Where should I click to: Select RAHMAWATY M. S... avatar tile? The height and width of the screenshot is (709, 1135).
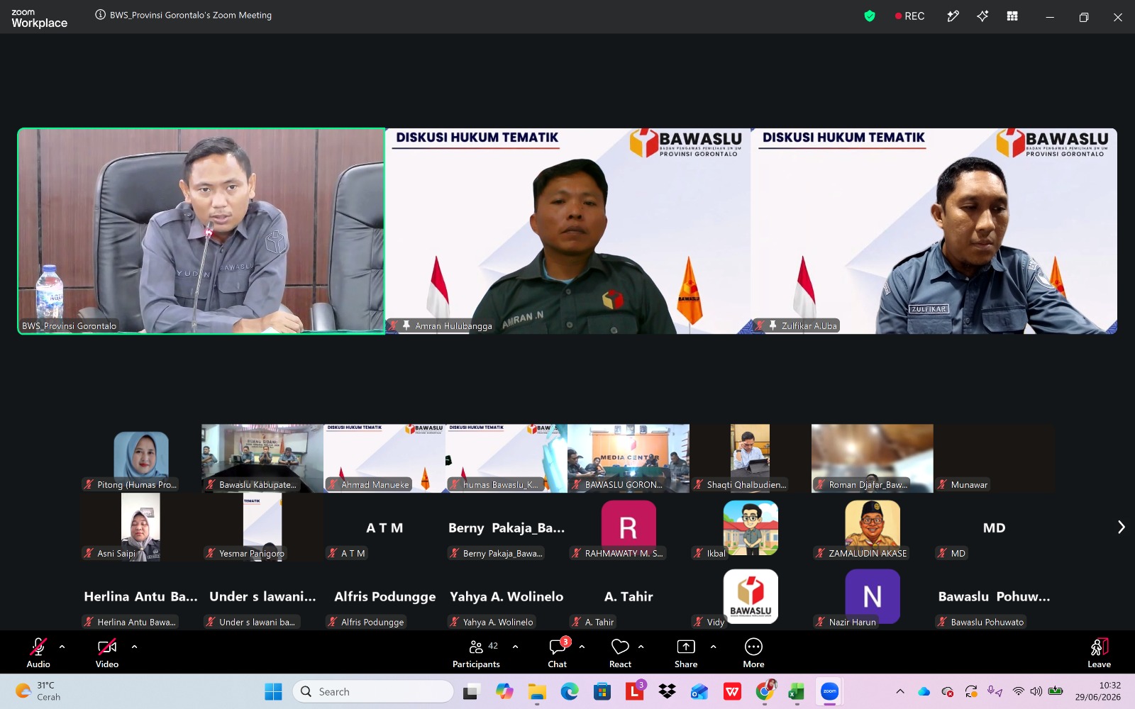click(629, 527)
